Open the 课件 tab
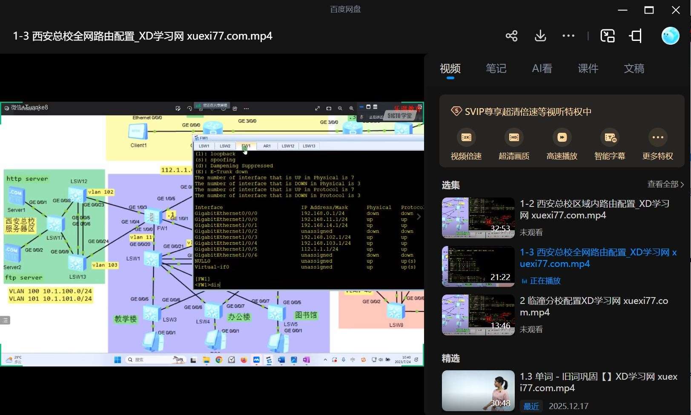Screen dimensions: 691x415 coord(588,69)
